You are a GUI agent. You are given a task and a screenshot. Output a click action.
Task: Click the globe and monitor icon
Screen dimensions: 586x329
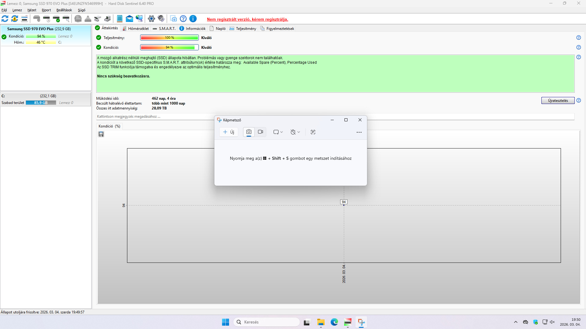point(139,19)
